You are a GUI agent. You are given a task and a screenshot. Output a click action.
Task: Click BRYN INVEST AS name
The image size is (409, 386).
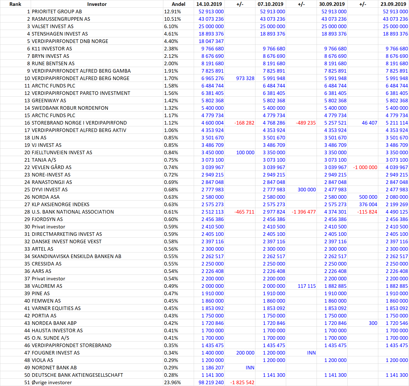50,56
